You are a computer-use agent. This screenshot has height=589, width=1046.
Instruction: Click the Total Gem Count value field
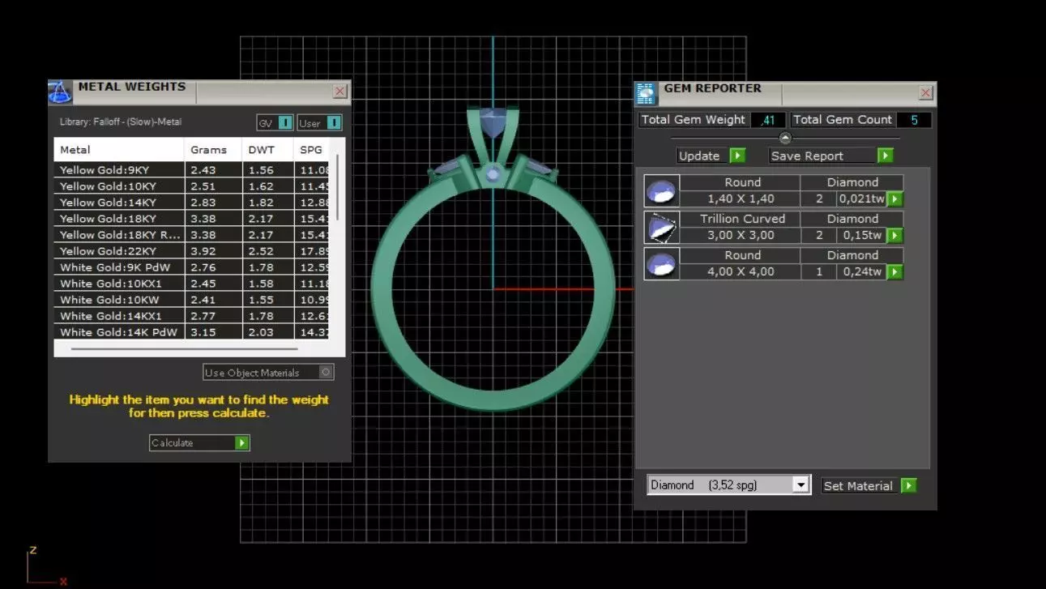tap(914, 120)
